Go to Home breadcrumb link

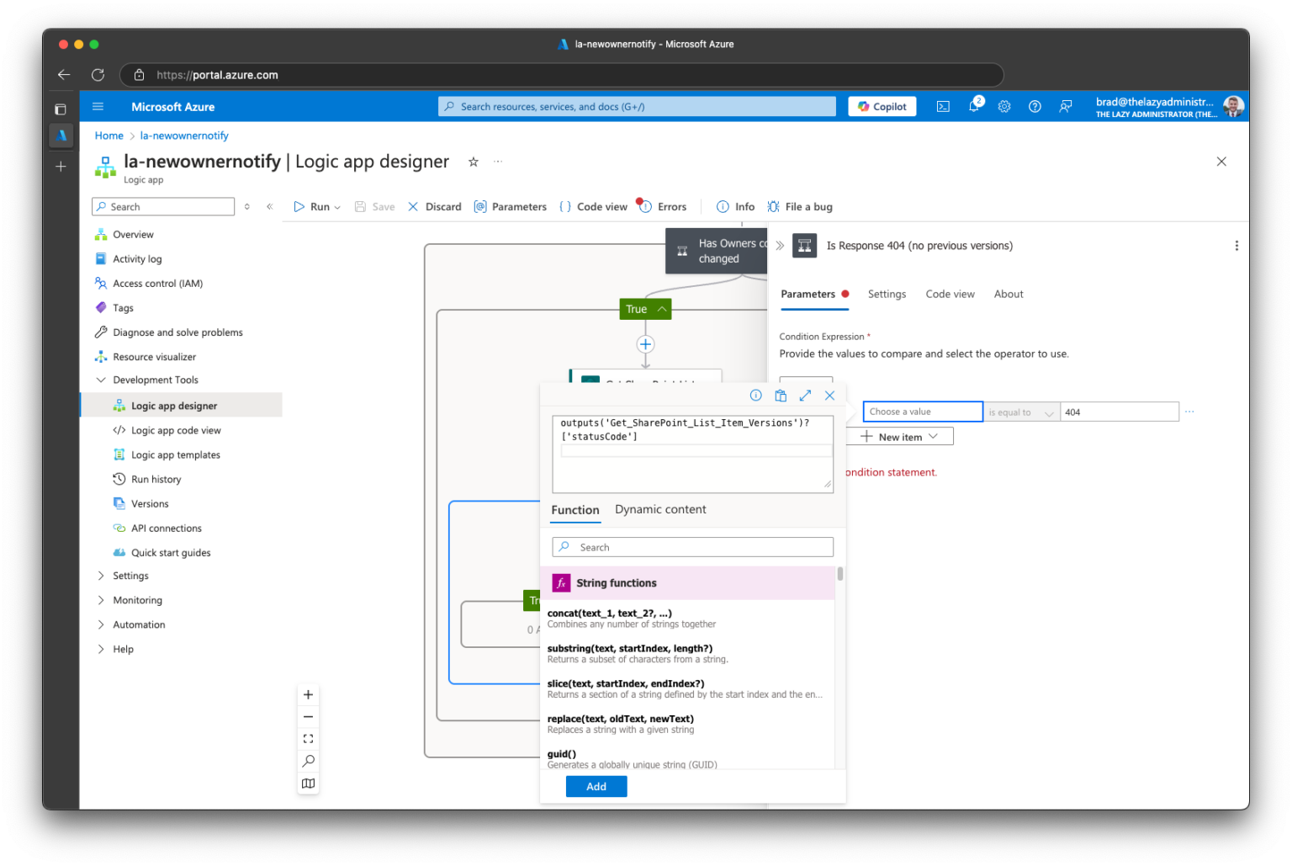[109, 135]
